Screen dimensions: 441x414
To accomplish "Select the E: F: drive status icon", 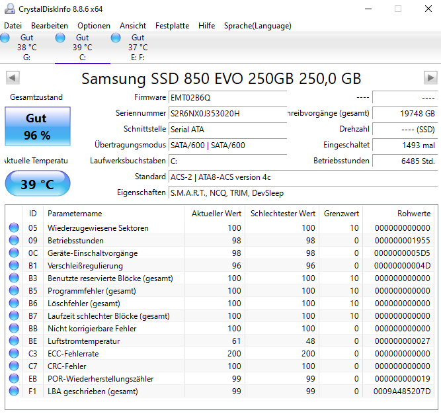I will (x=116, y=38).
